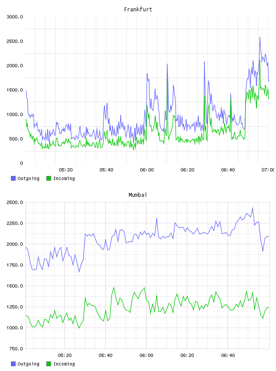This screenshot has width=276, height=371.
Task: Click the highest Frankfurt outgoing peak near 07:00
Action: click(x=260, y=37)
